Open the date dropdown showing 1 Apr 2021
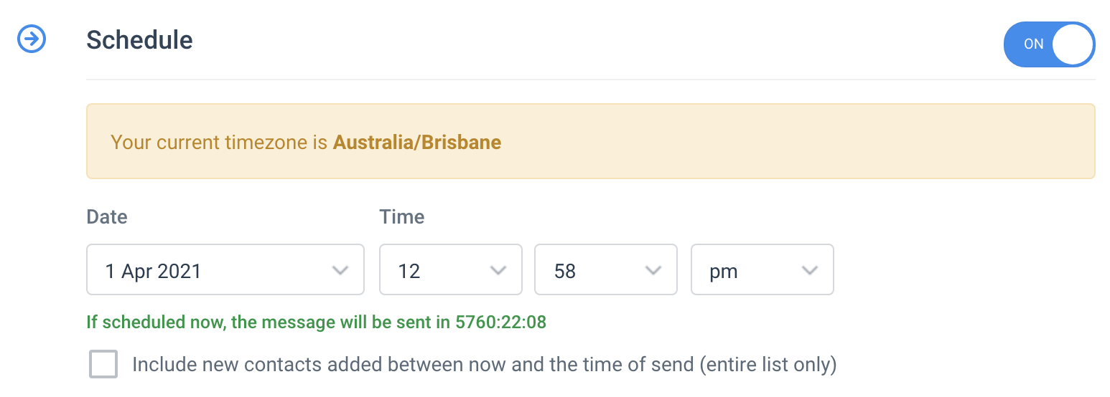The height and width of the screenshot is (397, 1110). coord(225,269)
